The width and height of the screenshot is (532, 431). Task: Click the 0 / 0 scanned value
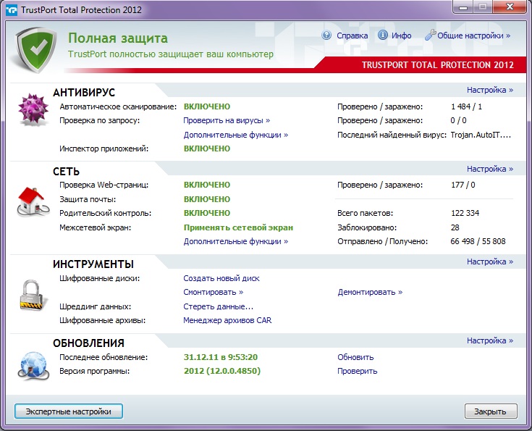tap(458, 120)
